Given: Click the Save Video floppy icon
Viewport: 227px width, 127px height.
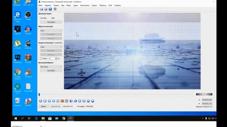Looking at the screenshot, I should (46, 9).
